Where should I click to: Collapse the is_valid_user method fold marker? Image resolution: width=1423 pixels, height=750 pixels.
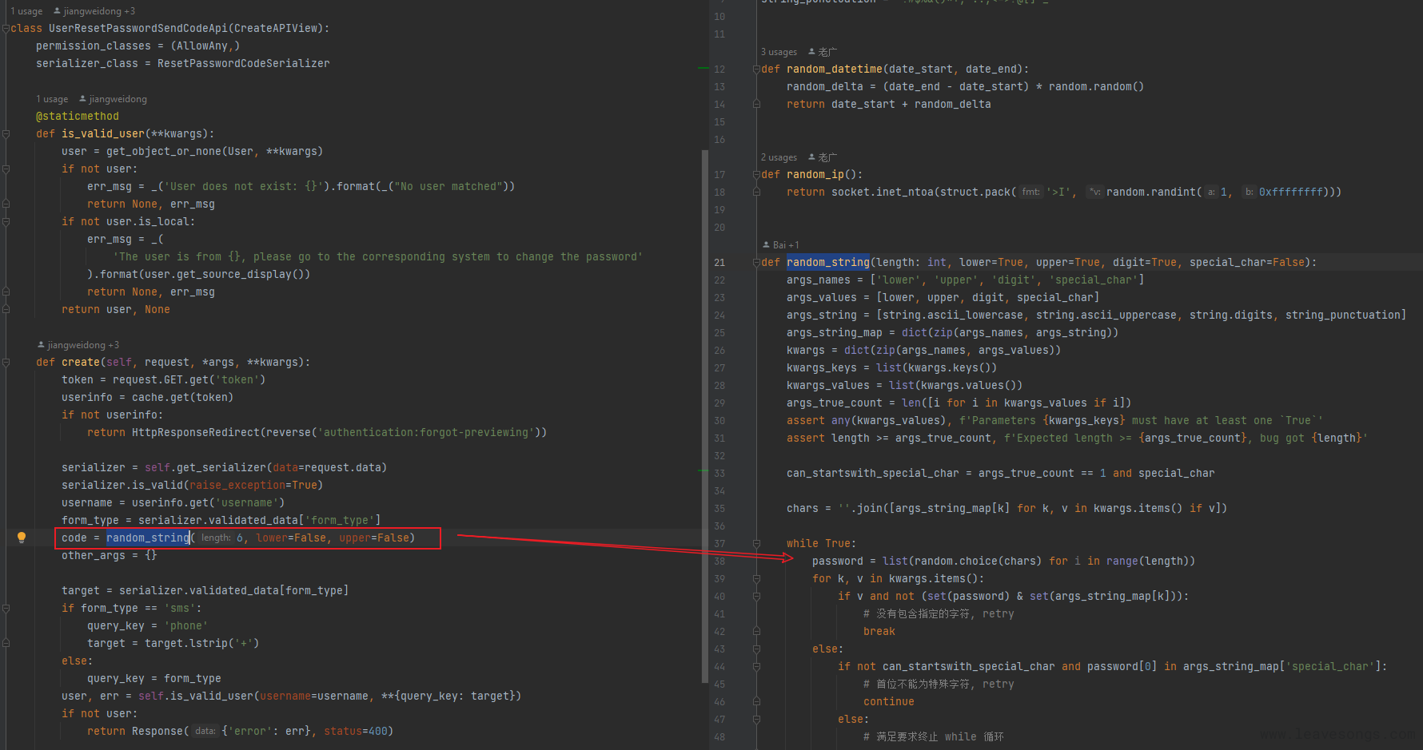(x=6, y=134)
